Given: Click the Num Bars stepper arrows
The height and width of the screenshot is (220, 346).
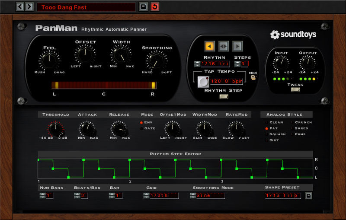Looking at the screenshot, I should tap(42, 195).
